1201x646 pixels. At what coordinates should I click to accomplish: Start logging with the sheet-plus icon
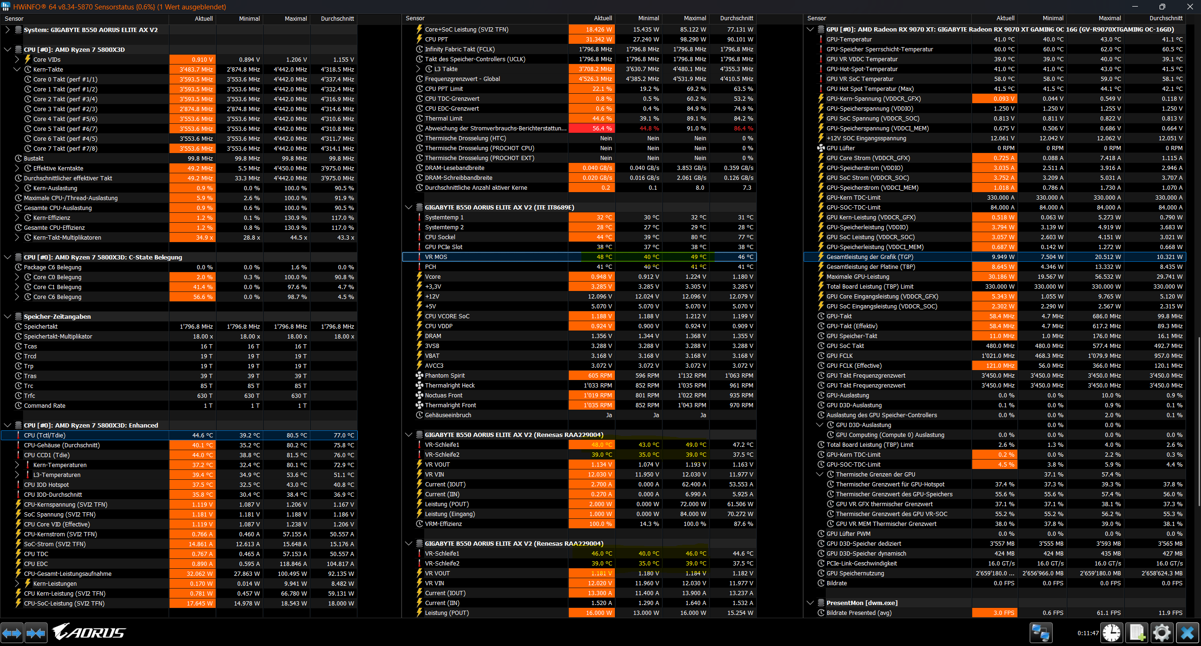[x=1137, y=633]
